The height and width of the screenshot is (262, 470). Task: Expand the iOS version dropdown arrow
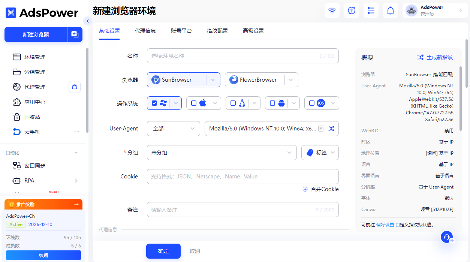pyautogui.click(x=333, y=103)
